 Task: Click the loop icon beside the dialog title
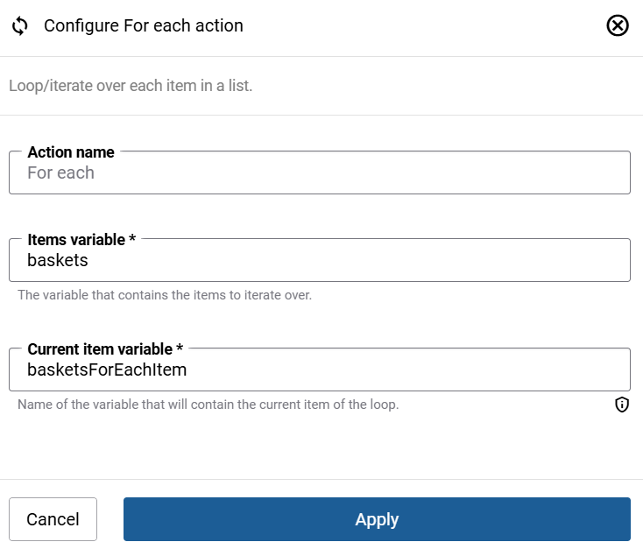(20, 26)
